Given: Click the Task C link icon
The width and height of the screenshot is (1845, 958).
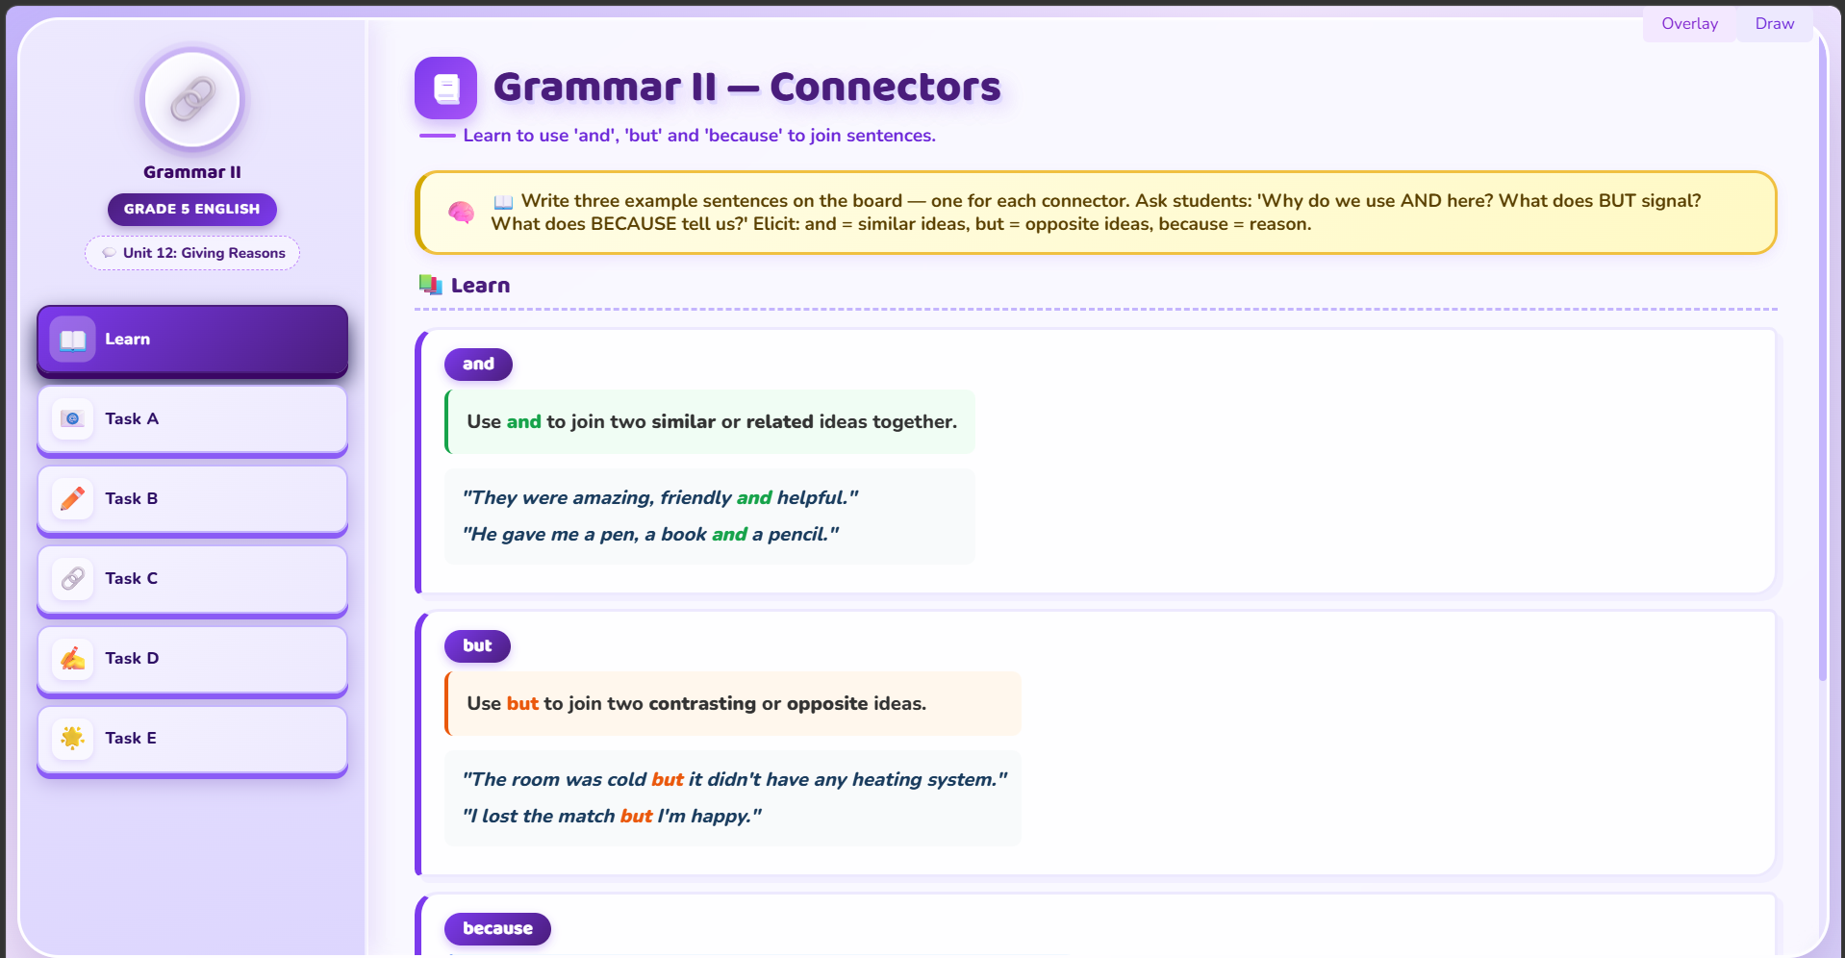Looking at the screenshot, I should (x=73, y=579).
